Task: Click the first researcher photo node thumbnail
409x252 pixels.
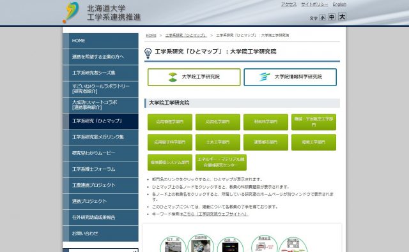Action: coord(173,246)
